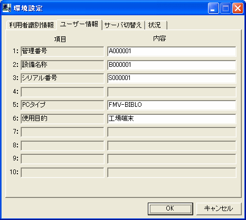Click the empty content field in row 8
The width and height of the screenshot is (246, 220).
[172, 146]
